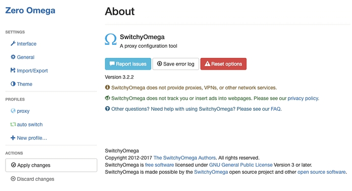
Task: Click the New profile plus icon
Action: coord(13,138)
